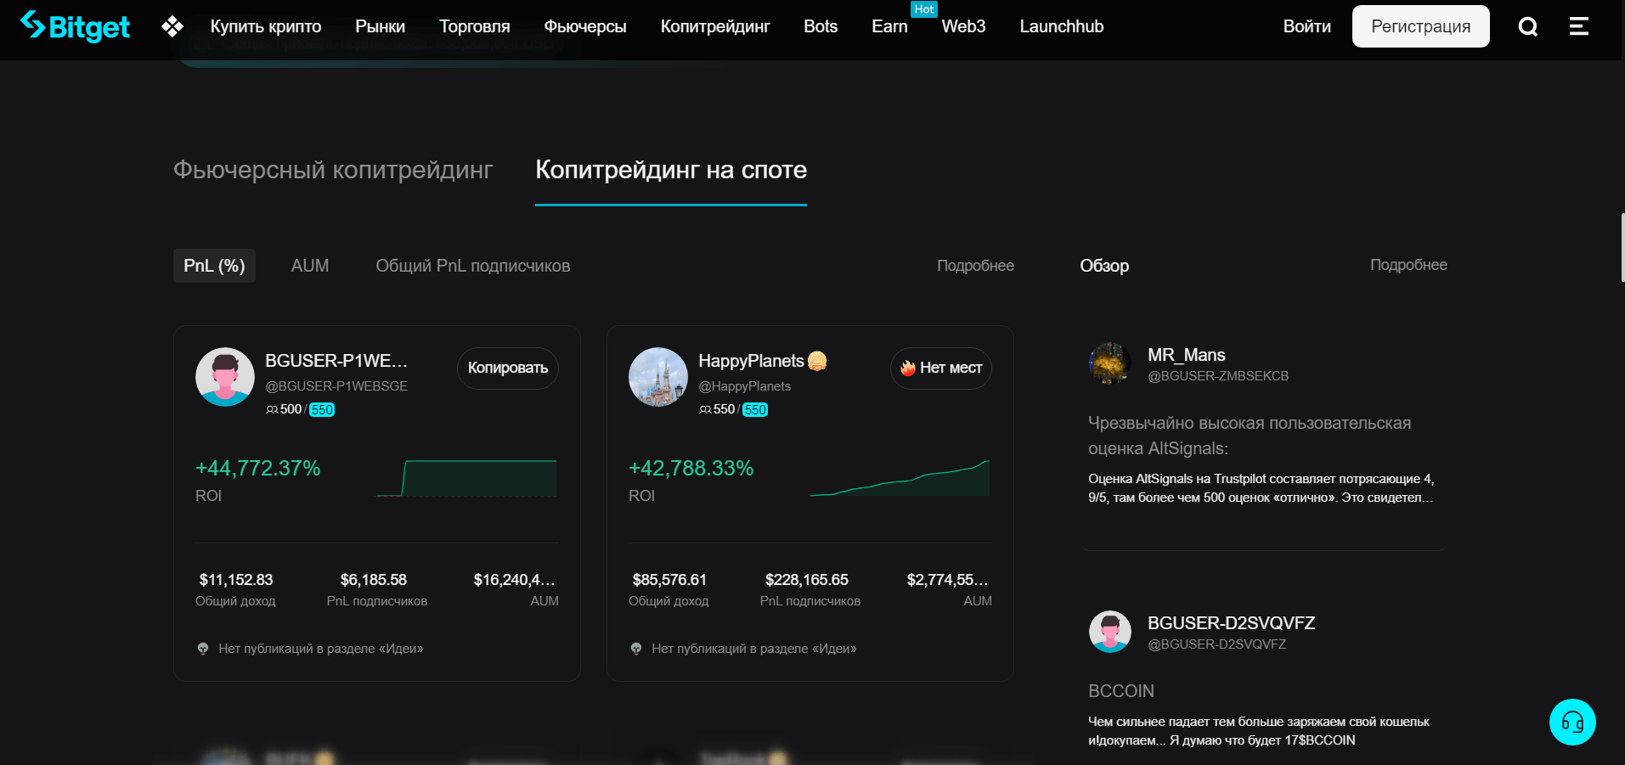Open the Launchhub menu item

point(1062,26)
